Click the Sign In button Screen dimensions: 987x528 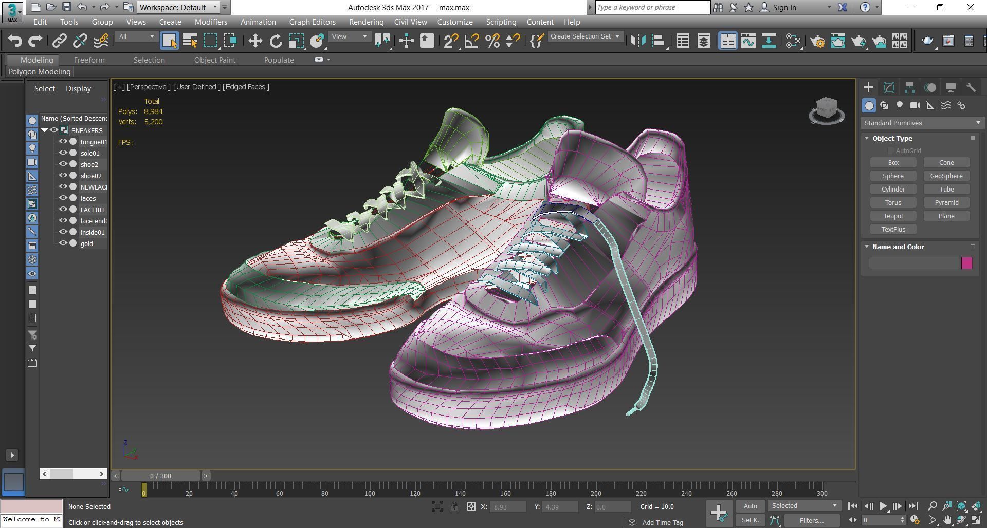coord(778,7)
